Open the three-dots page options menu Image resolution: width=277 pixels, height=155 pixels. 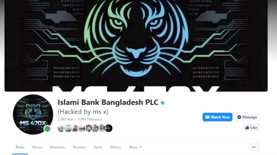254,147
